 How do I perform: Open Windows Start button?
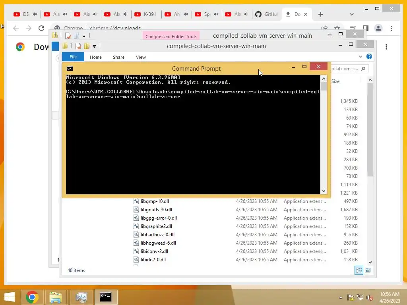pyautogui.click(x=10, y=297)
